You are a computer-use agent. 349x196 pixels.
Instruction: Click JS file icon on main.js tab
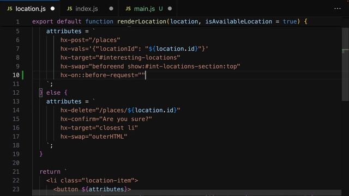(128, 9)
